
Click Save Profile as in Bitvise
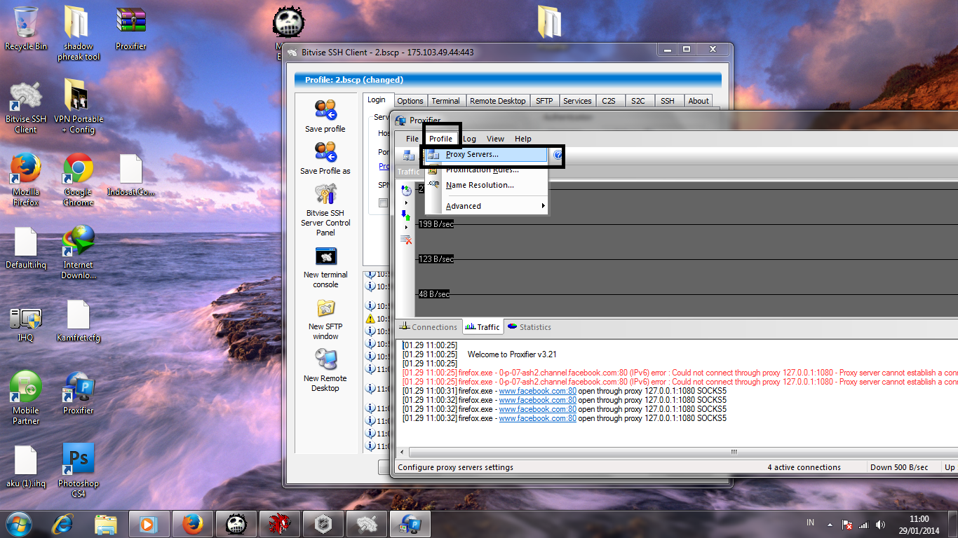pyautogui.click(x=325, y=158)
